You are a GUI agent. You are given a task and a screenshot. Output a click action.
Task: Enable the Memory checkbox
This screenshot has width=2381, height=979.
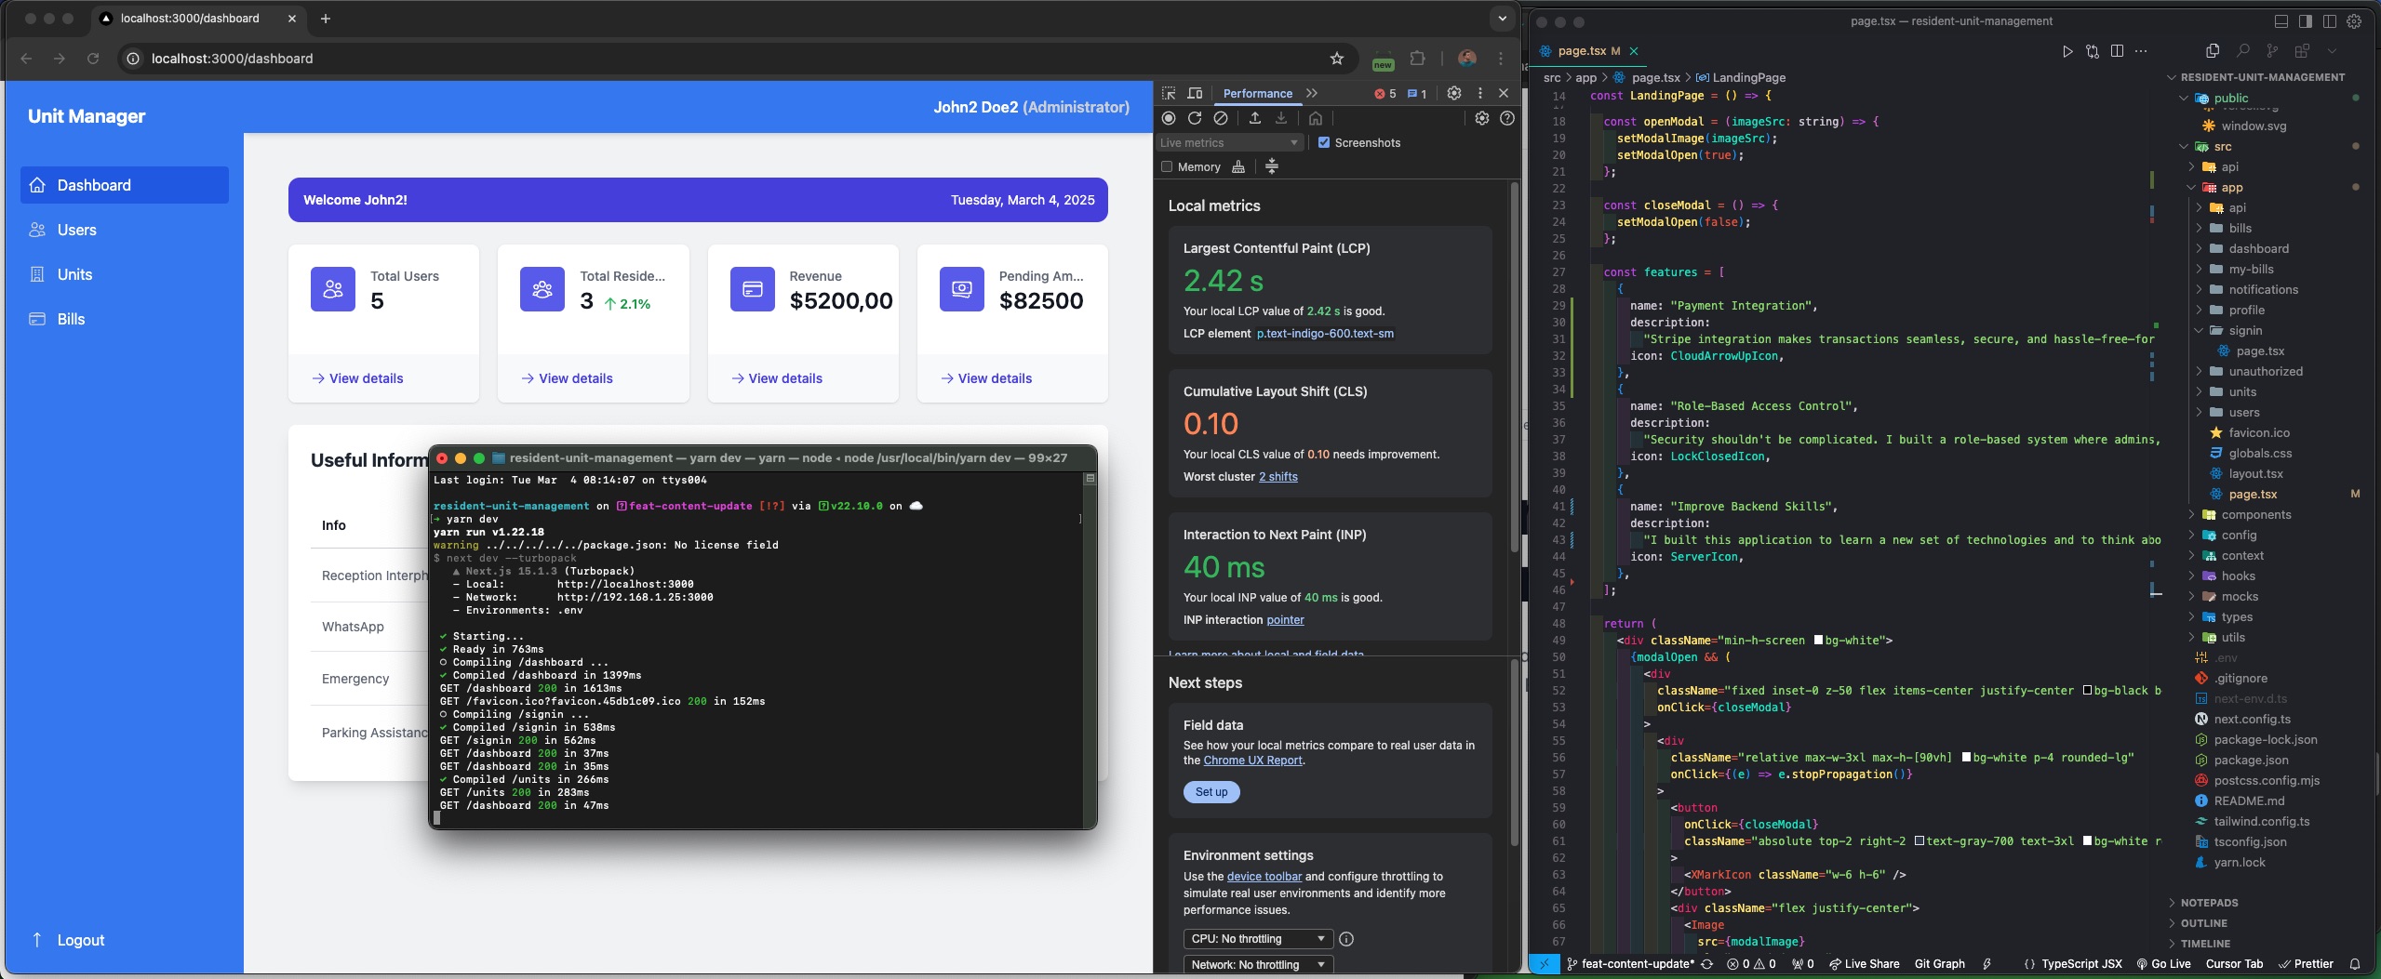(1167, 167)
